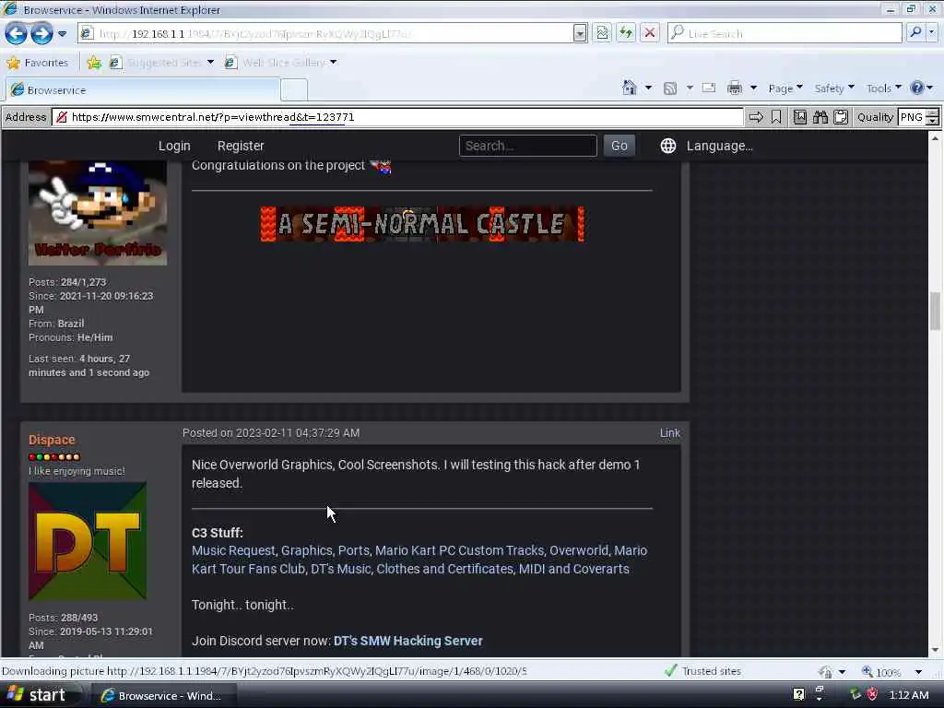Open the Favorites star button
Screen dimensions: 944x708
37,63
